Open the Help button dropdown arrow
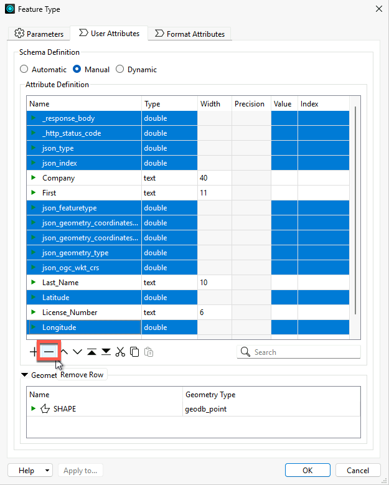Viewport: 389px width, 485px height. 47,471
